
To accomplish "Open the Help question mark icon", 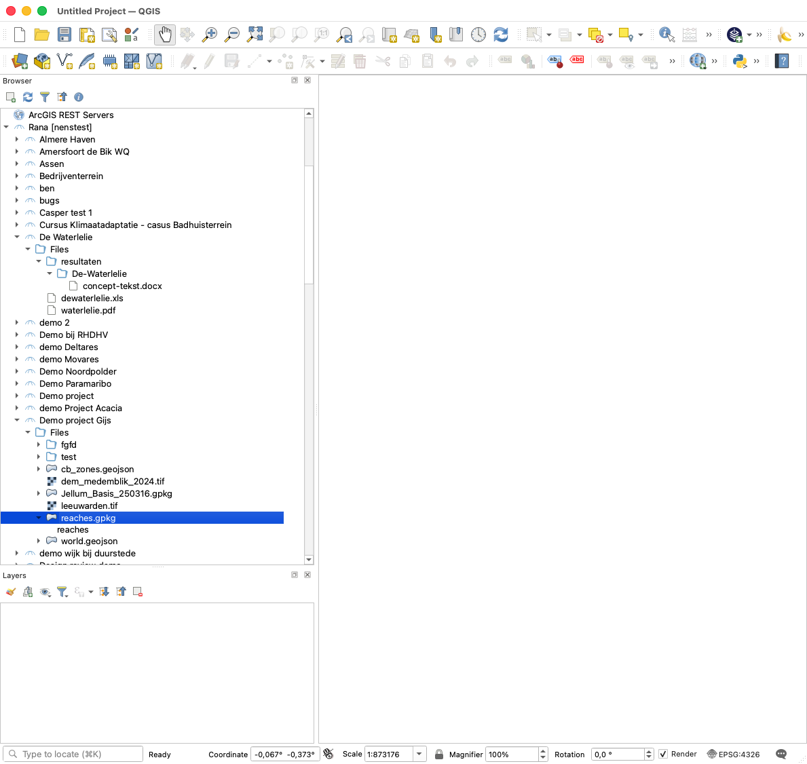I will [782, 61].
